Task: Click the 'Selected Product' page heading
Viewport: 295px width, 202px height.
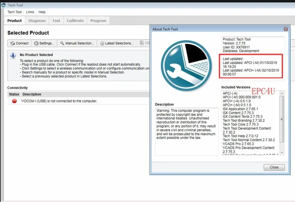Action: point(28,33)
